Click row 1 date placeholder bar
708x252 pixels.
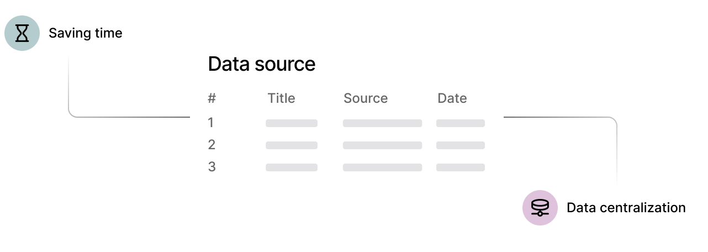[460, 123]
